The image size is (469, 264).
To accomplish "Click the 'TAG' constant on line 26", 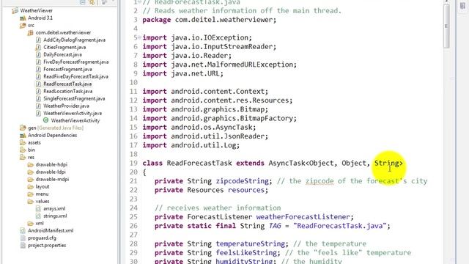I will coord(275,226).
